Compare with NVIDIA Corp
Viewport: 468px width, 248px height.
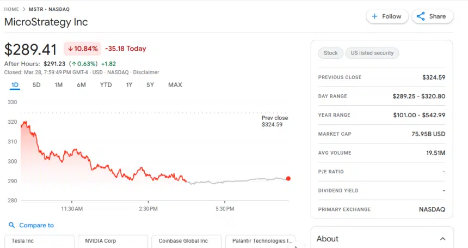coord(113,241)
